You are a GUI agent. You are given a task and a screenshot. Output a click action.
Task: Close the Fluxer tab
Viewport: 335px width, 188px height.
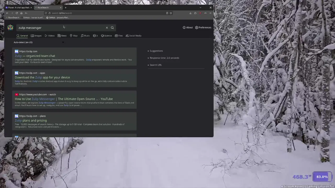pyautogui.click(x=31, y=8)
